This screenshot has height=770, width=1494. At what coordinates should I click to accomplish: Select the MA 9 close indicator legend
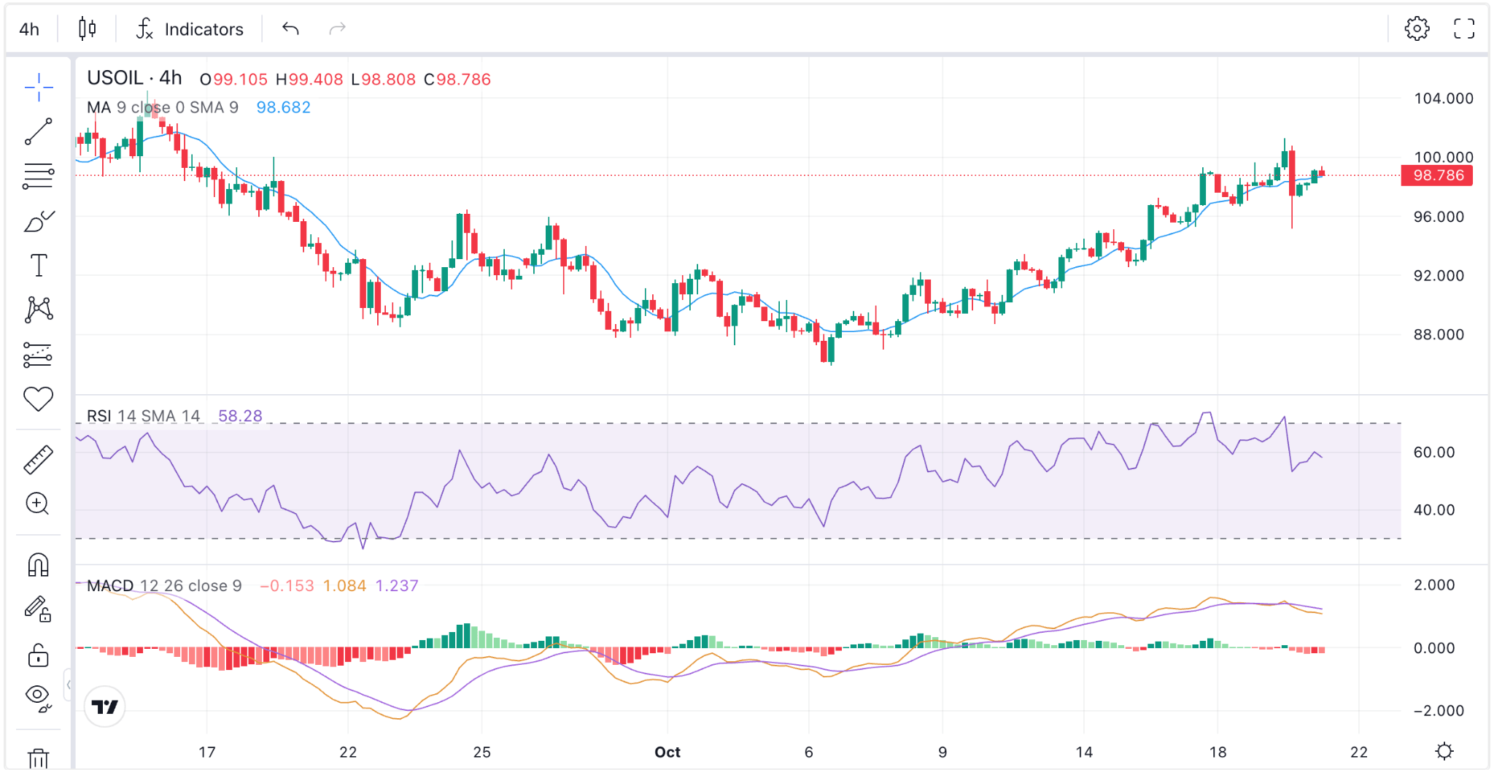pyautogui.click(x=163, y=107)
